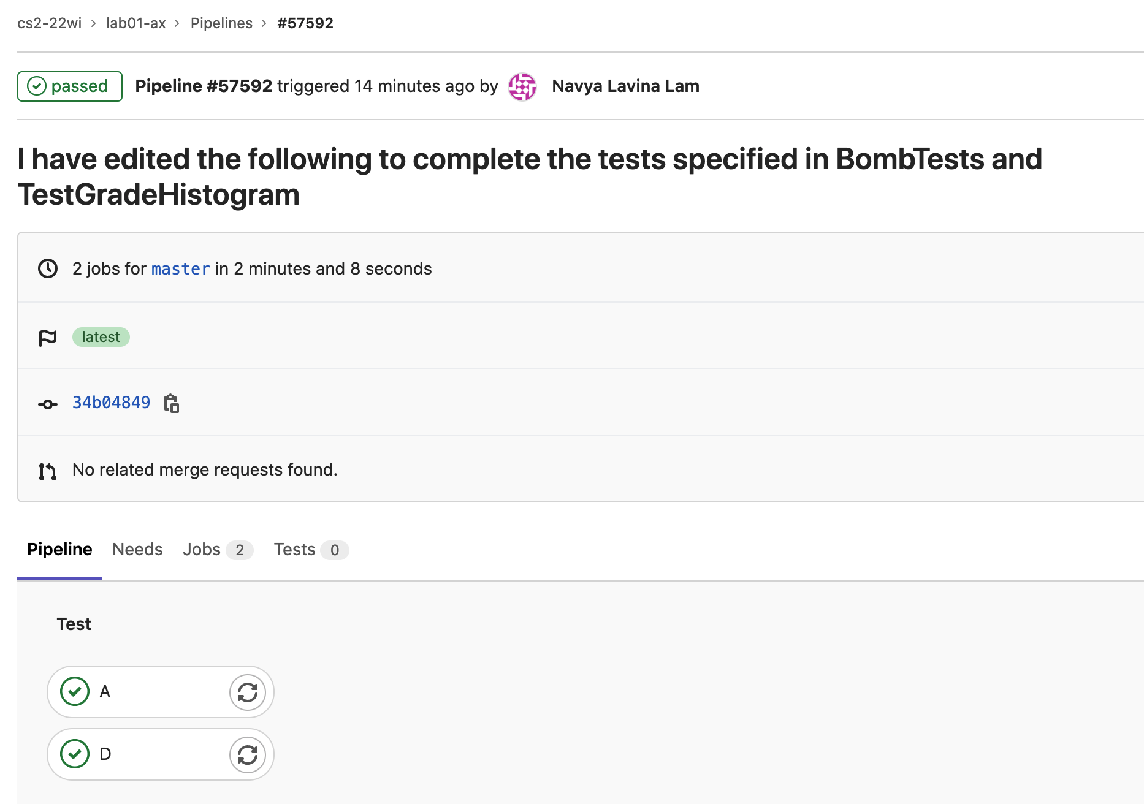Click Navya Lavina Lam's avatar
Screen dimensions: 1144x804
click(x=522, y=86)
